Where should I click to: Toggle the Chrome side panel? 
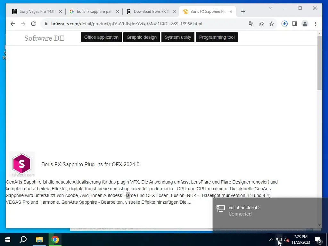[x=295, y=24]
